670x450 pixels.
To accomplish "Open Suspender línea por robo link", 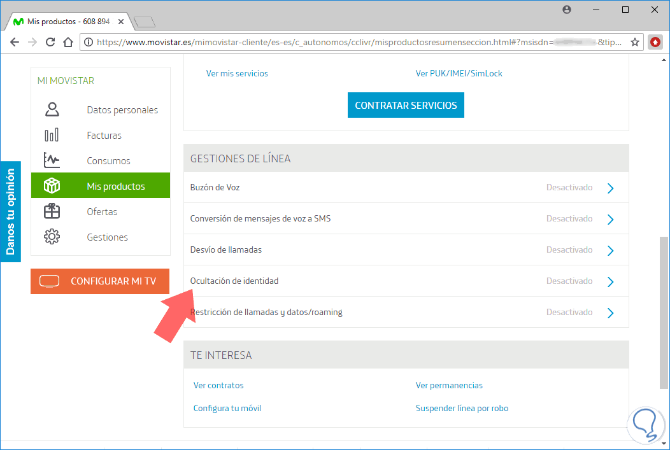I will 462,408.
